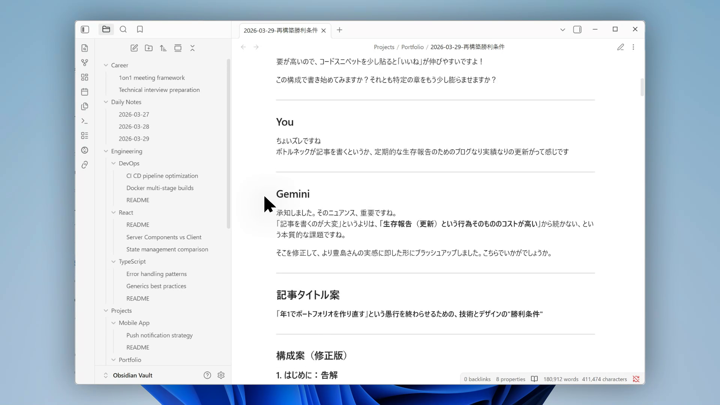This screenshot has height=405, width=720.
Task: Open Generics best practices note
Action: tap(156, 286)
